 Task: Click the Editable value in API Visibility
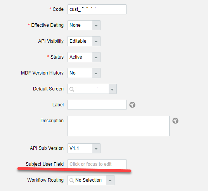pos(78,41)
